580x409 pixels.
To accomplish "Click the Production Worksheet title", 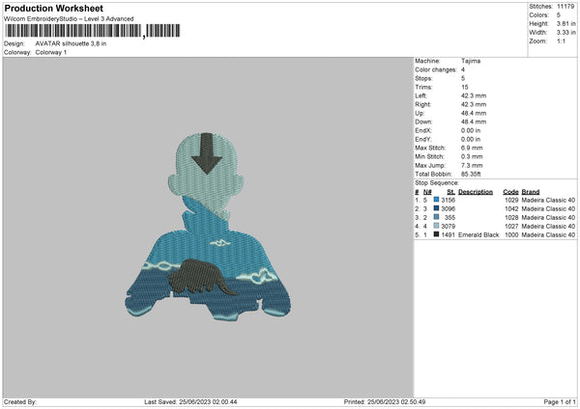I will click(x=53, y=8).
